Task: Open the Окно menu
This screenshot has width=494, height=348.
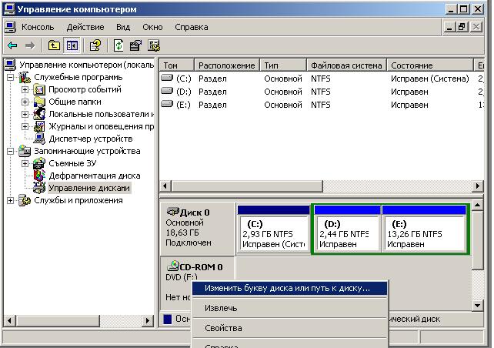Action: (x=152, y=28)
